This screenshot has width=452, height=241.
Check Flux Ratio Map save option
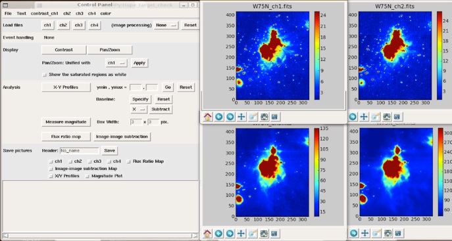129,162
